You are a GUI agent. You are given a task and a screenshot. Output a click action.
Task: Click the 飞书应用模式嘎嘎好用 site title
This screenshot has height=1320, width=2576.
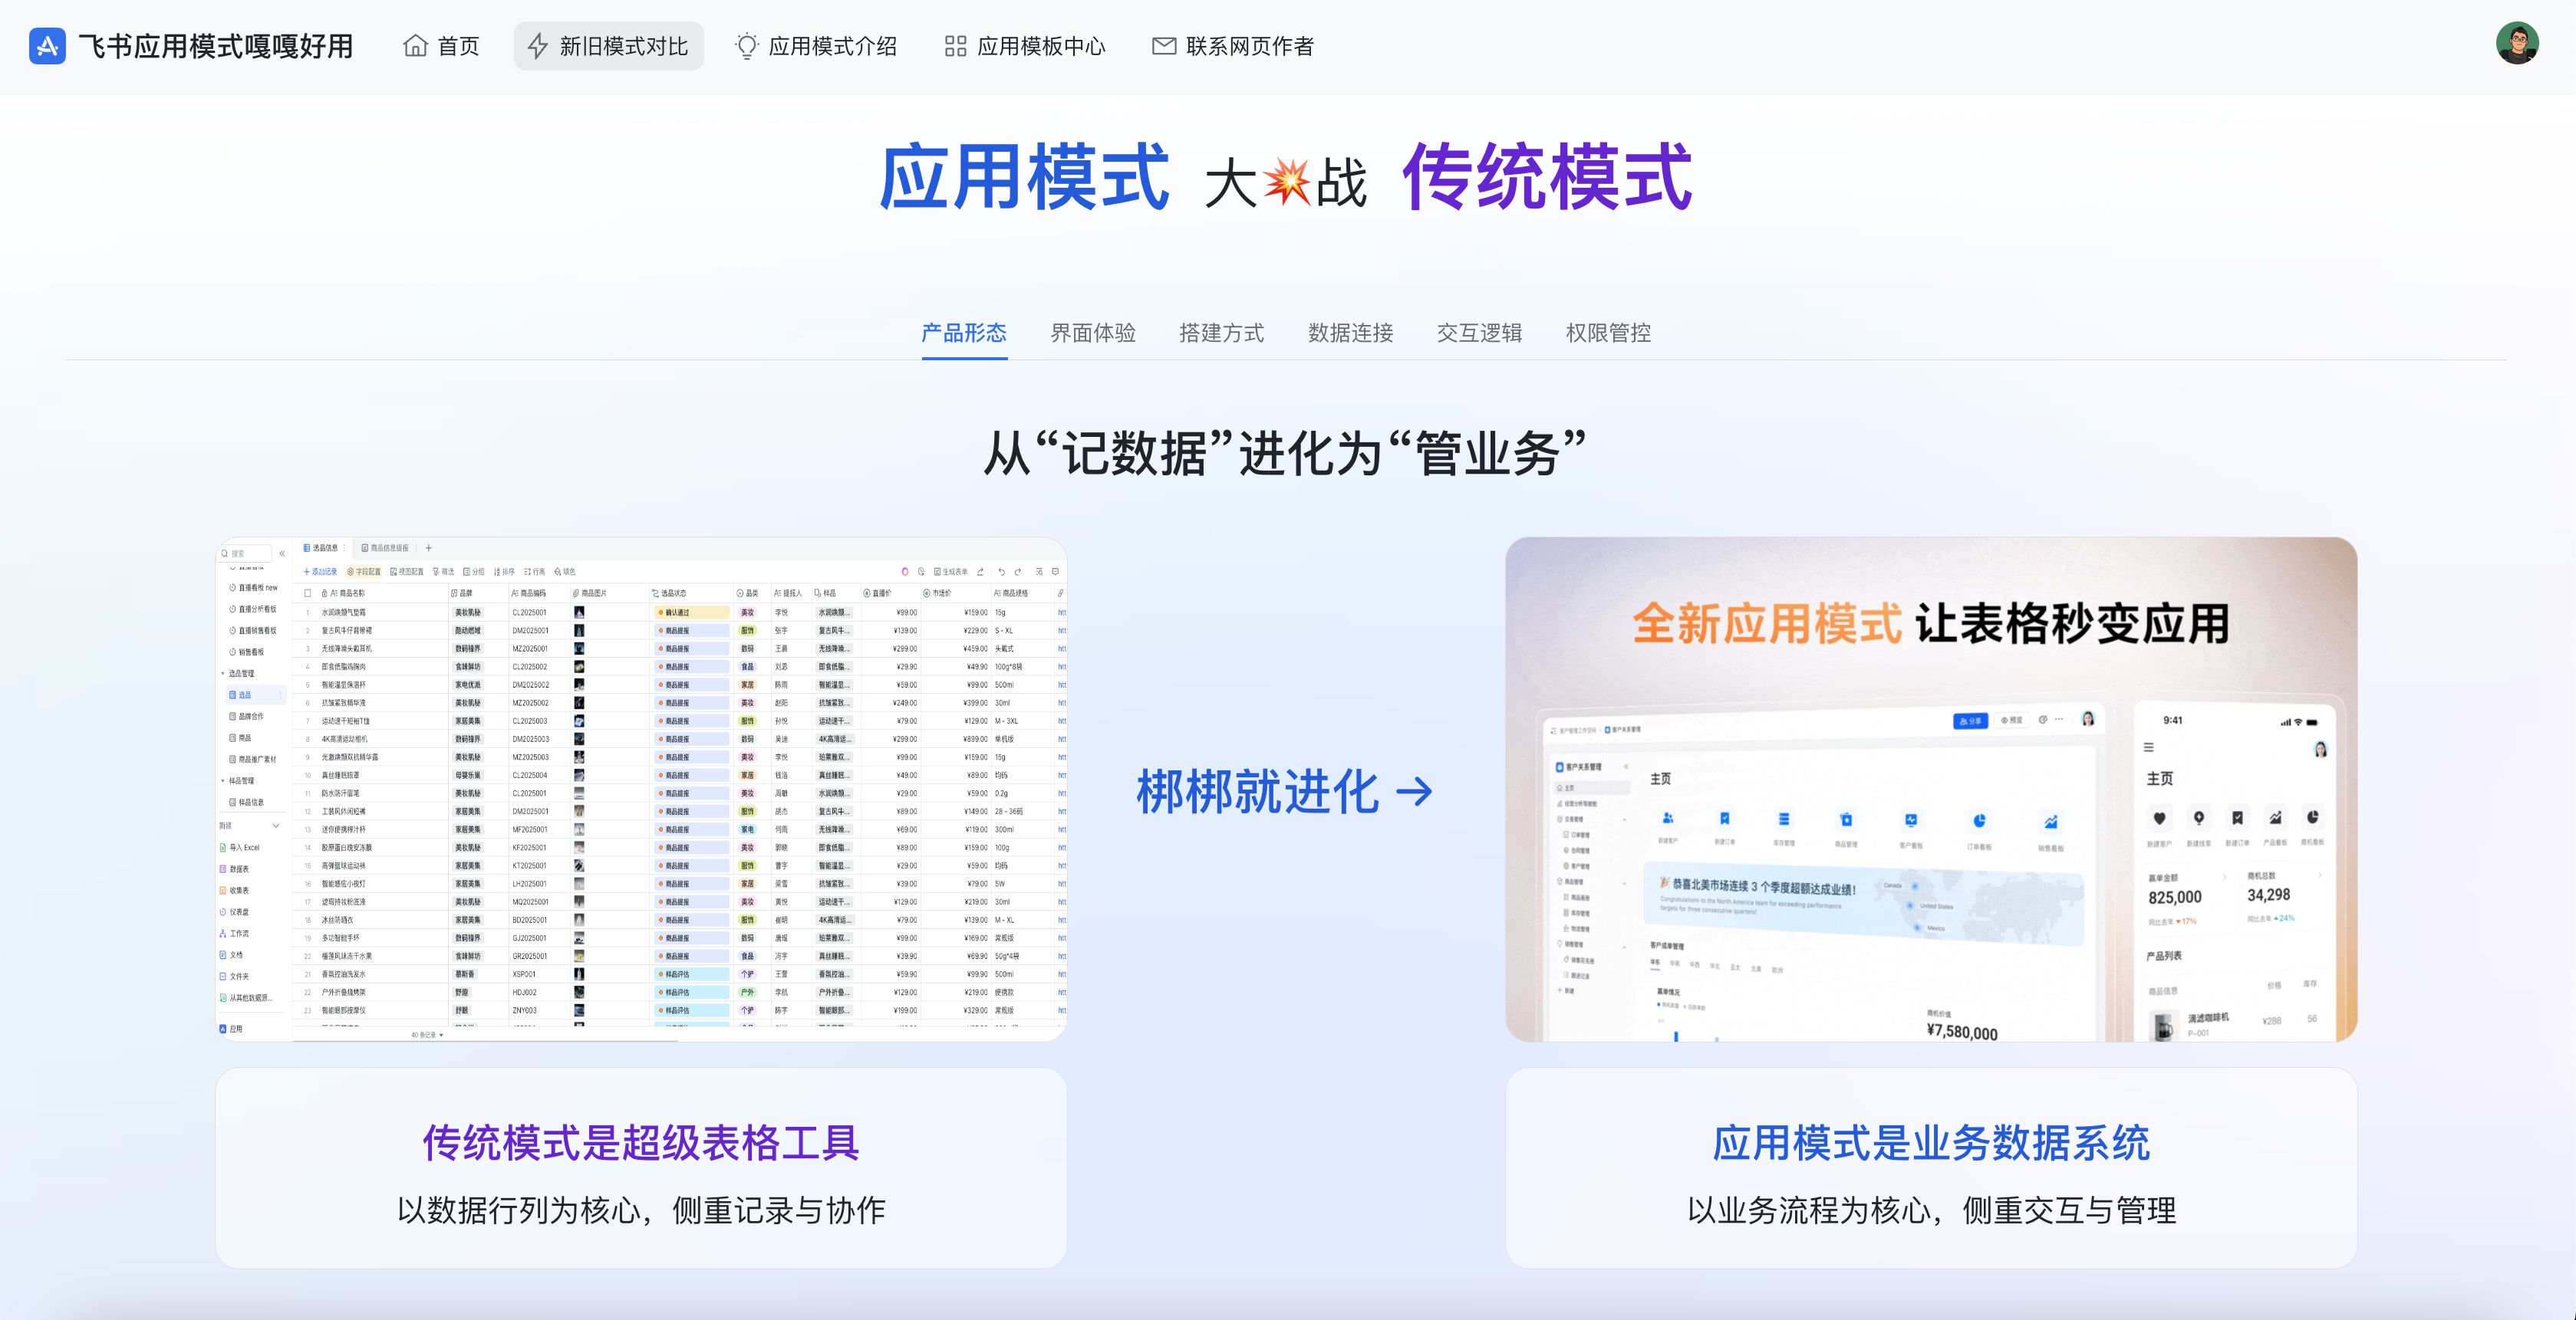click(216, 46)
